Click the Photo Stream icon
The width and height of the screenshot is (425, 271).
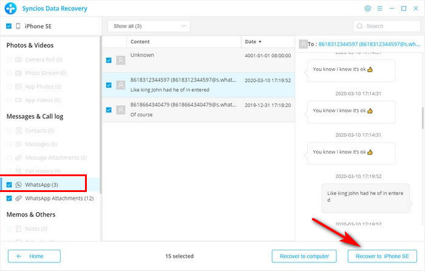[x=18, y=73]
